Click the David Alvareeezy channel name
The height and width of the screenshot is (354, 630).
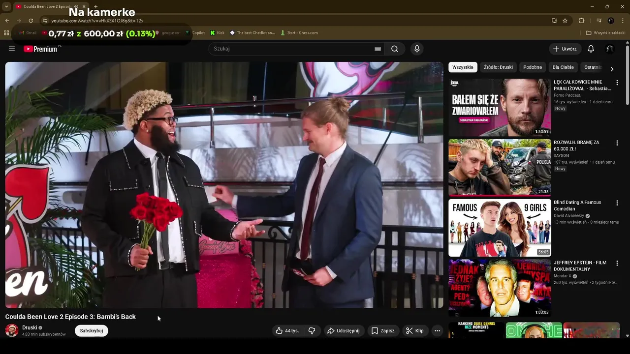pos(569,216)
